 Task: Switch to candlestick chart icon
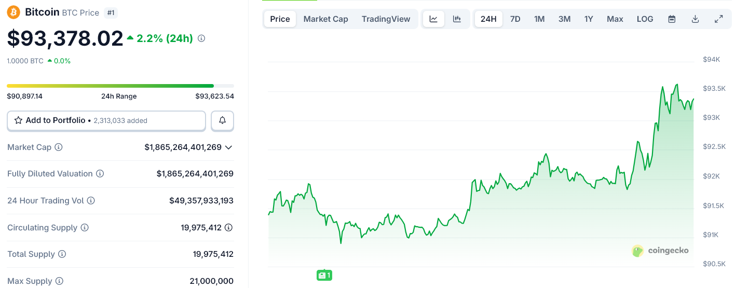[457, 19]
